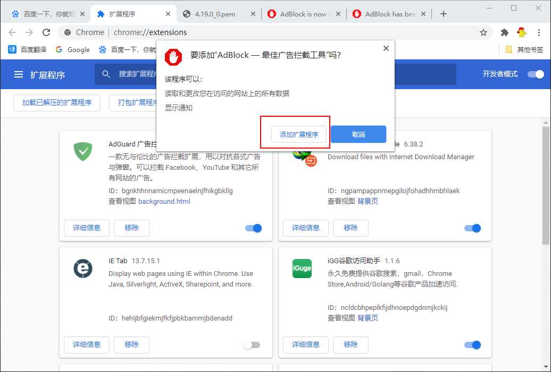
Task: Switch to the 4.19.0_0.pem tab
Action: (x=214, y=14)
